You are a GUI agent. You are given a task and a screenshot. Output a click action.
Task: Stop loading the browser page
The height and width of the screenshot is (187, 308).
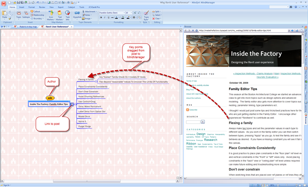pyautogui.click(x=193, y=31)
